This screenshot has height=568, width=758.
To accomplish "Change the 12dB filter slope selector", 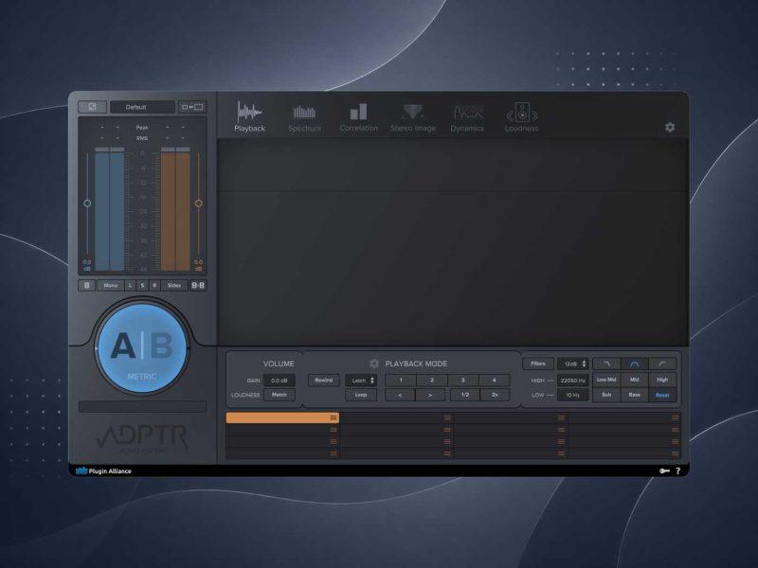I will tap(573, 364).
